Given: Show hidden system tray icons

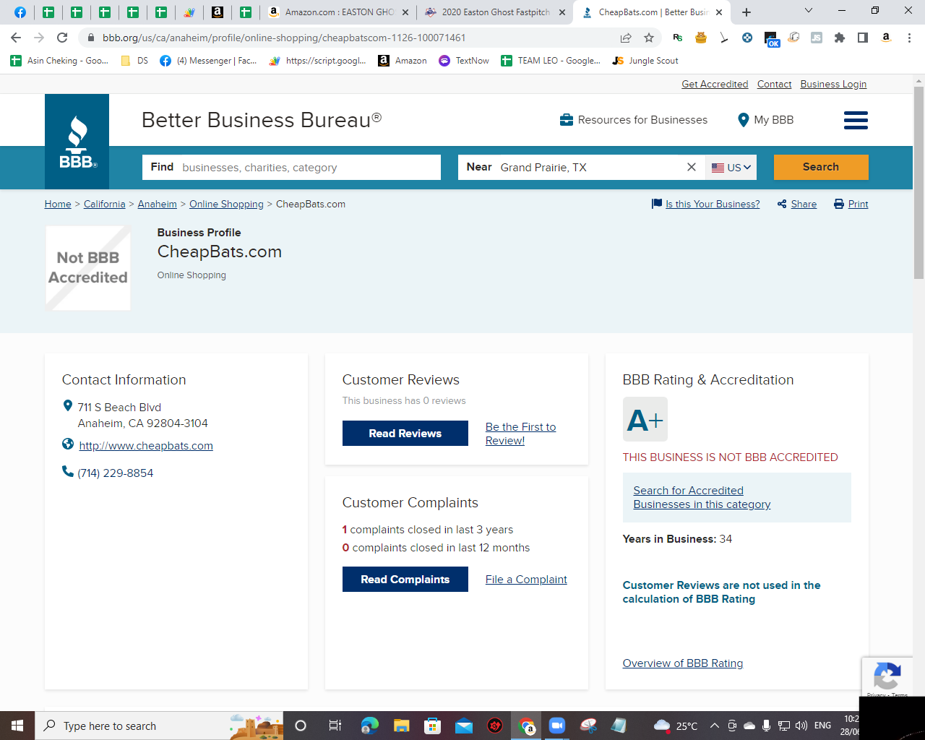Looking at the screenshot, I should (715, 726).
